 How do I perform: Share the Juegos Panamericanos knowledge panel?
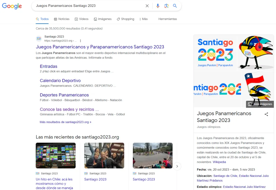point(266,114)
